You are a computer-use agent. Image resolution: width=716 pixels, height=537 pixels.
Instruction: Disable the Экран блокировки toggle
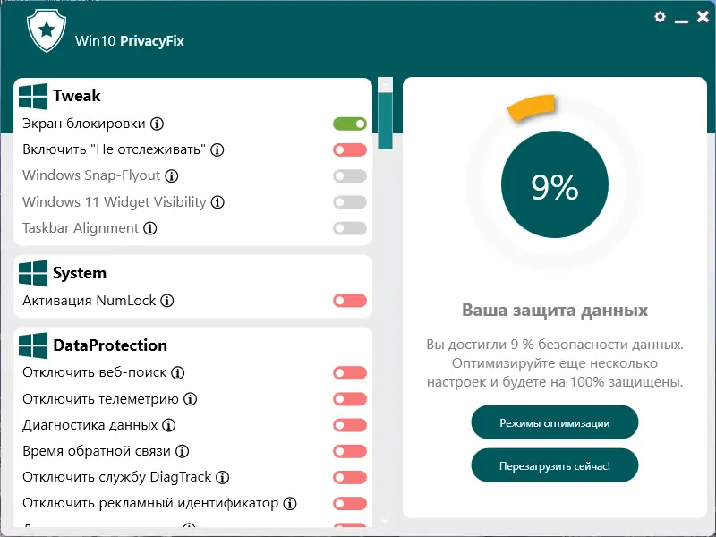[x=349, y=124]
